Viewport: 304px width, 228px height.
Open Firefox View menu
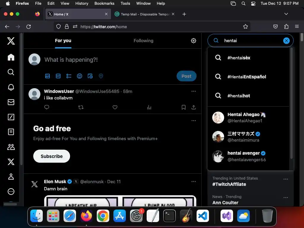(65, 3)
